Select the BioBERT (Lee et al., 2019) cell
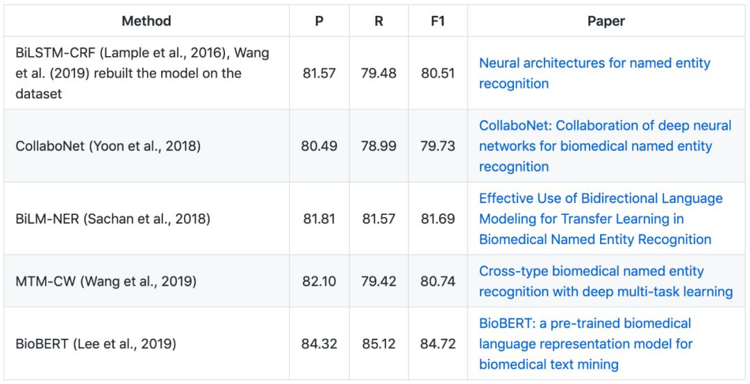Image resolution: width=750 pixels, height=384 pixels. [96, 344]
